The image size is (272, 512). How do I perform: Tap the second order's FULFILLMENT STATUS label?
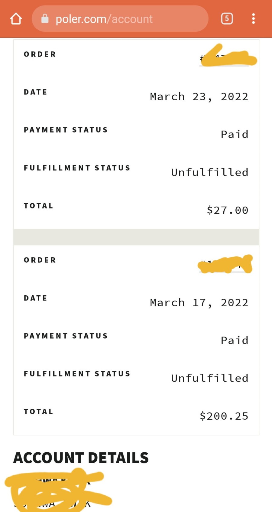(77, 374)
